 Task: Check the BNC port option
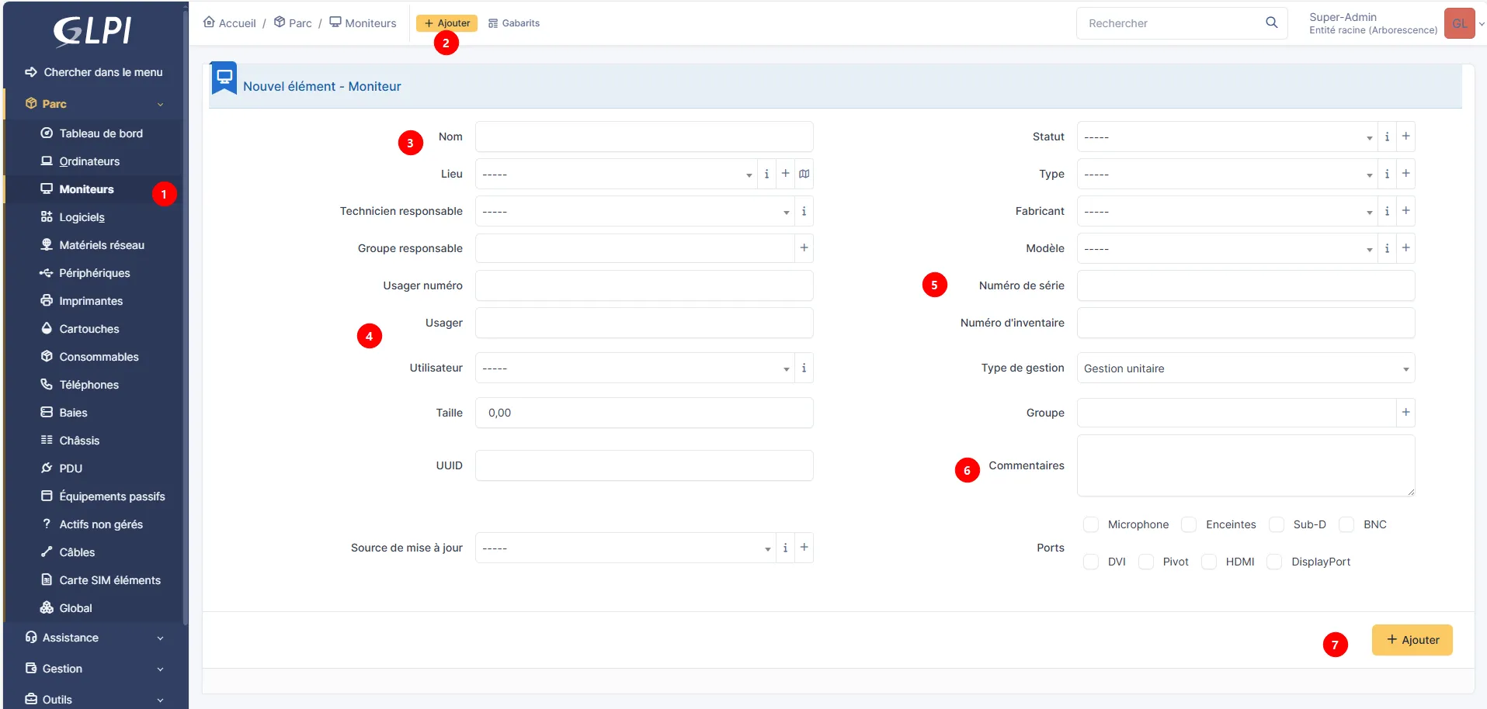(1346, 524)
